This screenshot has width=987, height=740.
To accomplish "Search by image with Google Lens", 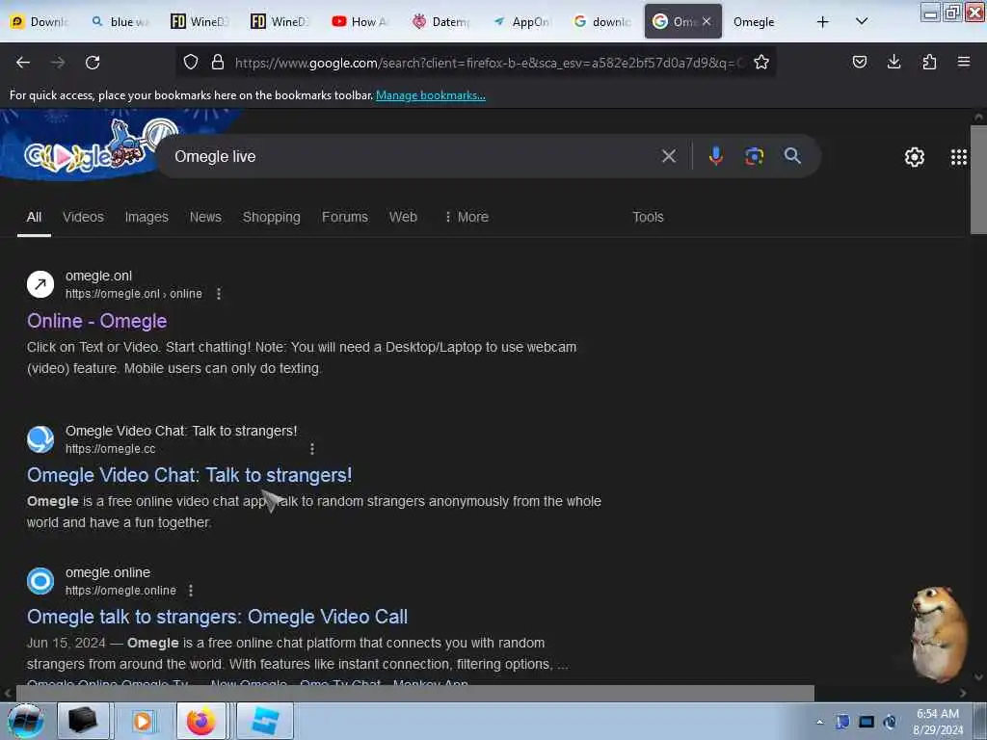I will coord(754,156).
